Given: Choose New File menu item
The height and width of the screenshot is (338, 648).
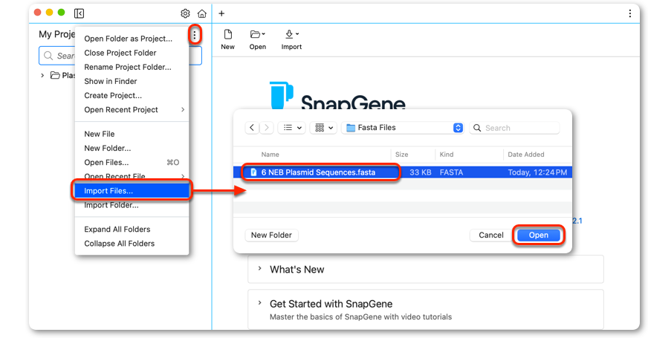Looking at the screenshot, I should [x=132, y=134].
